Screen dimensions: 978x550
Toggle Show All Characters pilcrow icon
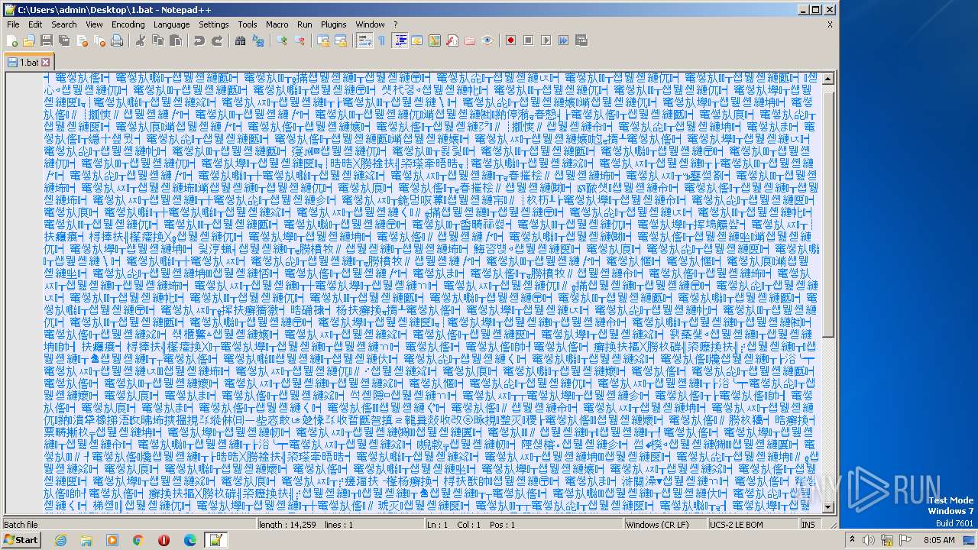pos(381,40)
